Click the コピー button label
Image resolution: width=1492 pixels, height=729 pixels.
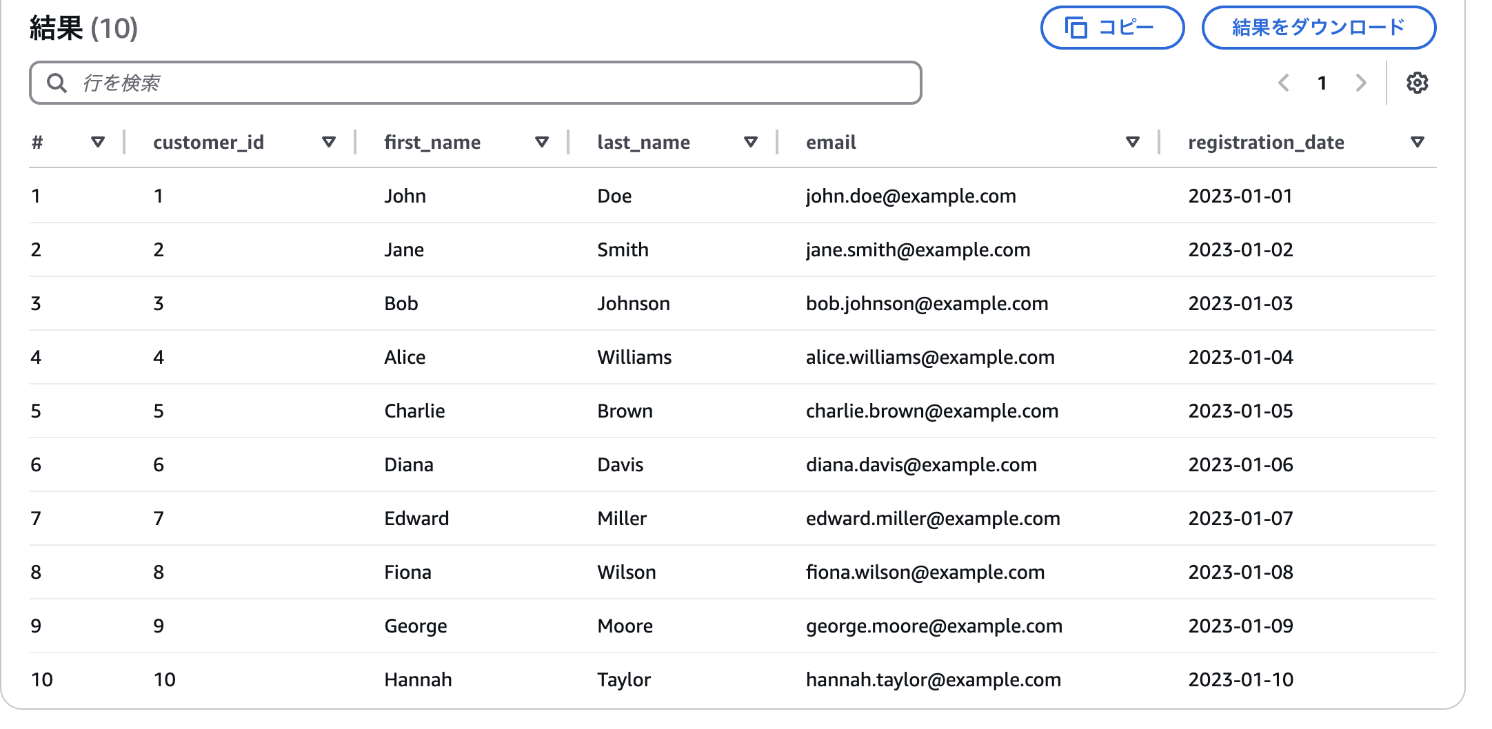(1126, 28)
